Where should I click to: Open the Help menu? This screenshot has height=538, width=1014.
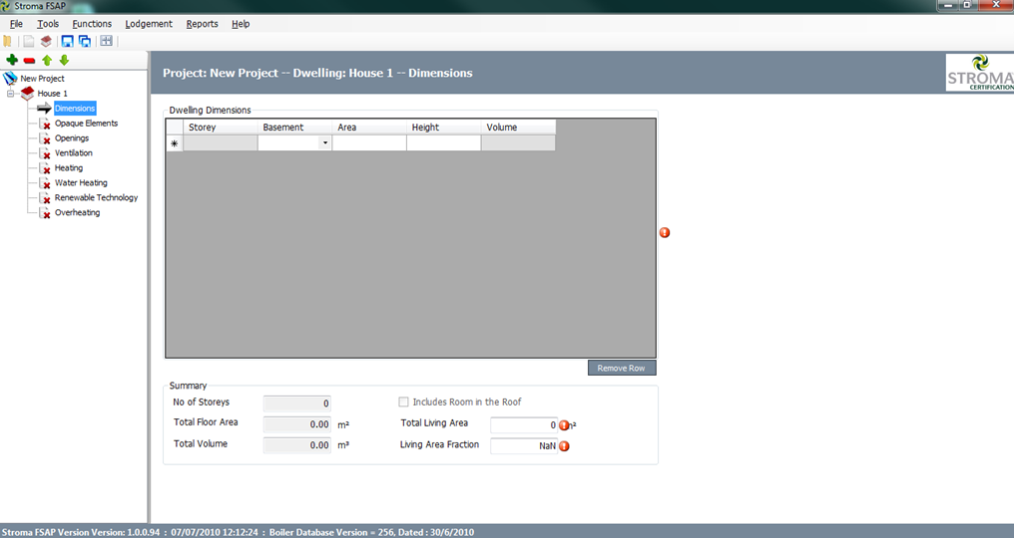tap(241, 24)
